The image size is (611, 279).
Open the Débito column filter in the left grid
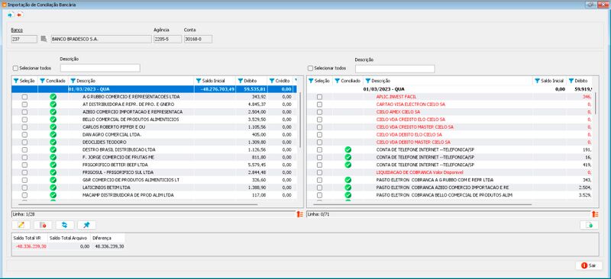[x=241, y=81]
